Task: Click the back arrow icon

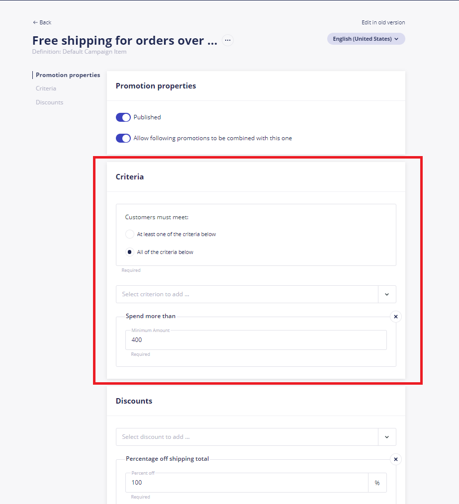Action: coord(35,22)
